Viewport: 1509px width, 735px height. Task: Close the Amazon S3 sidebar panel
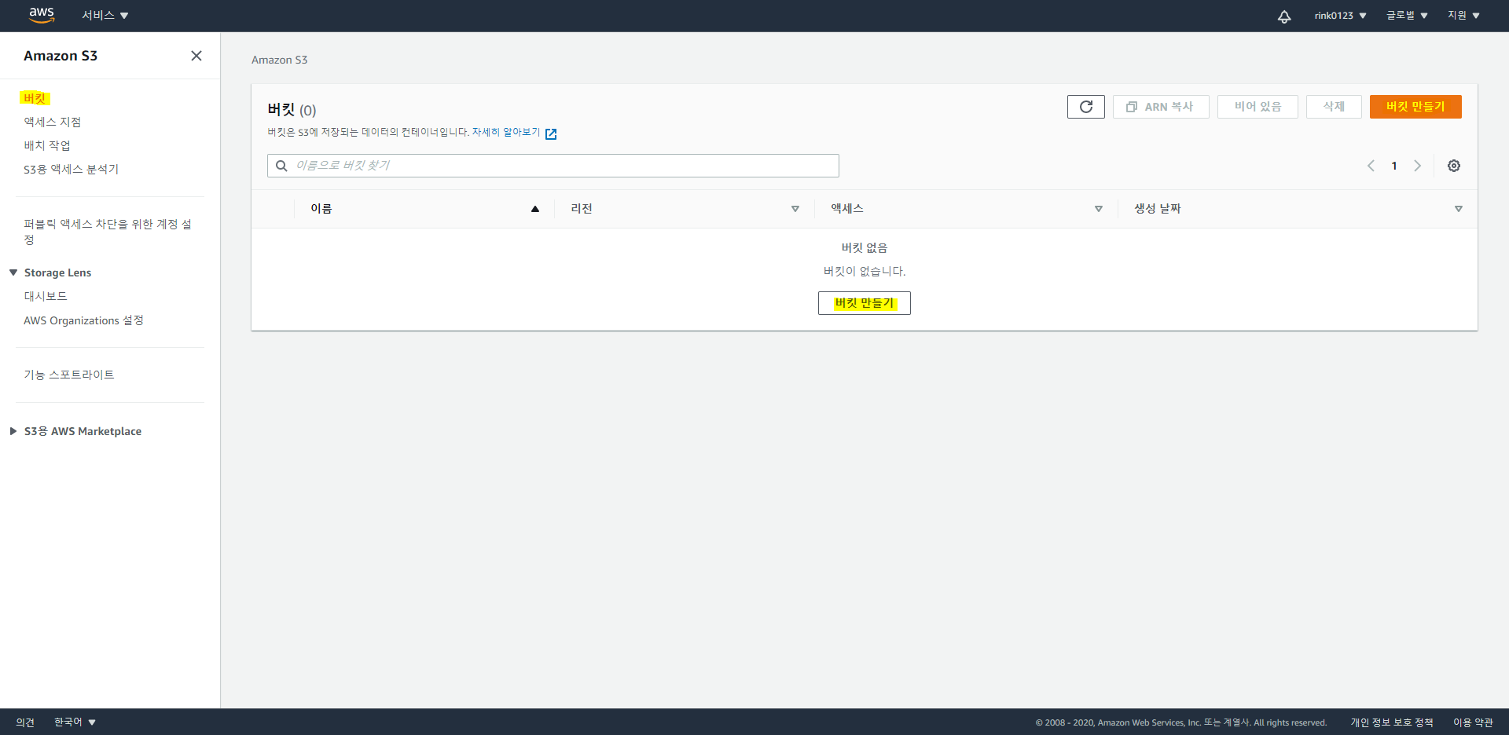(x=196, y=56)
